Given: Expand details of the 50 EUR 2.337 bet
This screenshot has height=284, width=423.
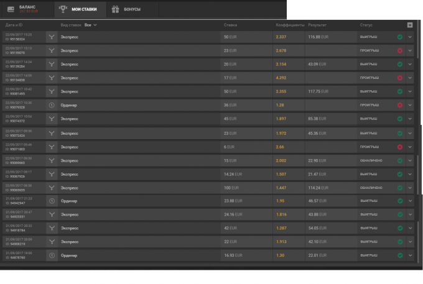Looking at the screenshot, I should pos(410,37).
